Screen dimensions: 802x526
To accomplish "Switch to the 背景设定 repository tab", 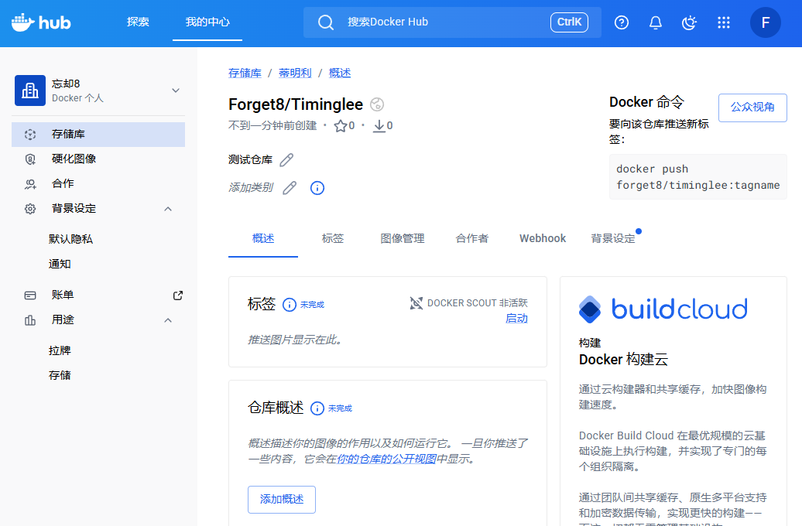I will point(613,238).
